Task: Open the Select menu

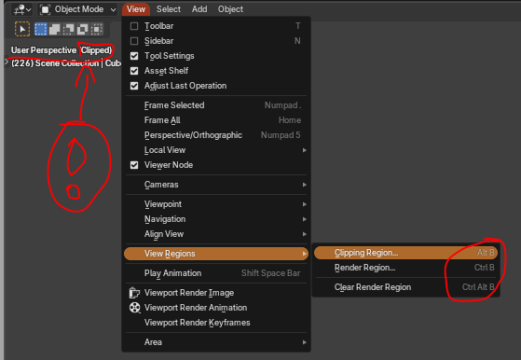Action: (169, 9)
